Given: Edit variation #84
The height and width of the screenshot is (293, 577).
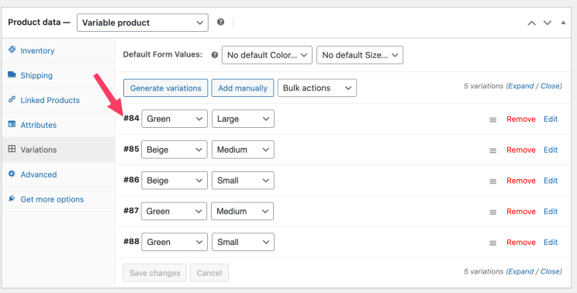Looking at the screenshot, I should click(x=551, y=119).
